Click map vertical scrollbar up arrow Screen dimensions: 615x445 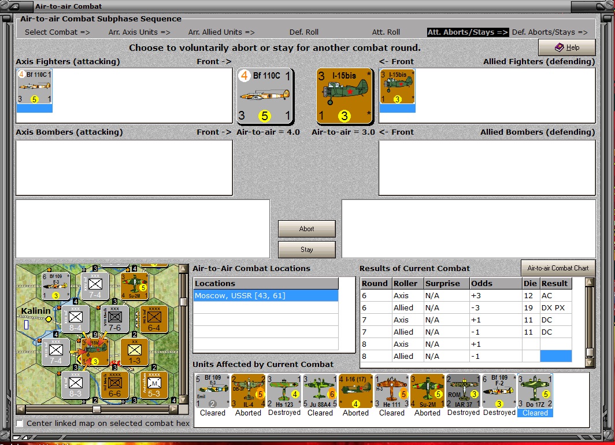(183, 269)
